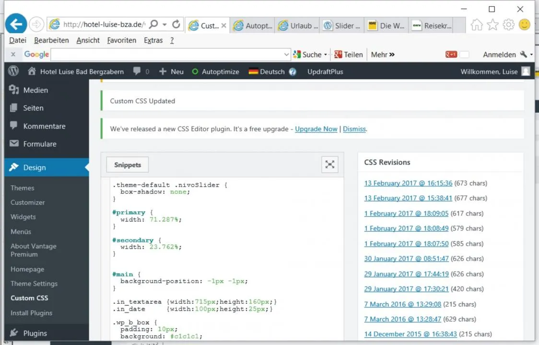Open the WordPress logo menu
The height and width of the screenshot is (345, 539).
(13, 71)
